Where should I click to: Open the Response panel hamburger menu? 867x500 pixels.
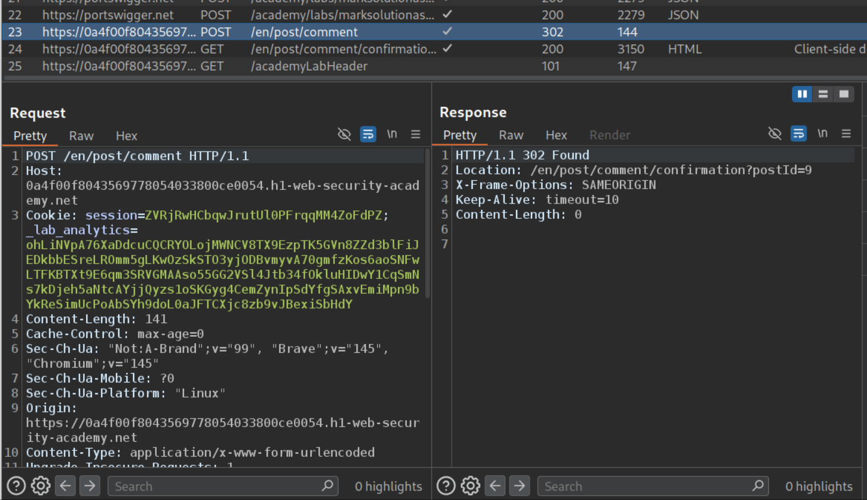pos(846,134)
